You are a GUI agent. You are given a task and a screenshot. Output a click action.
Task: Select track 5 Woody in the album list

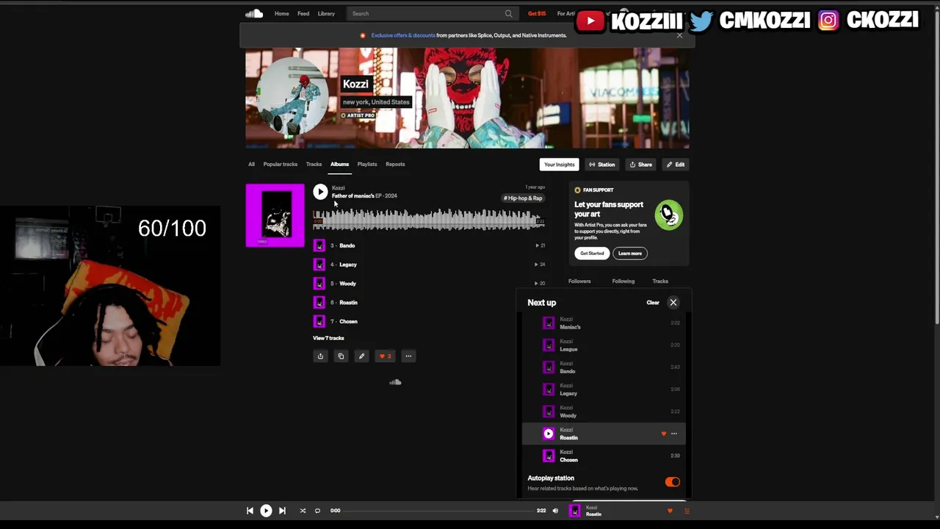point(429,284)
